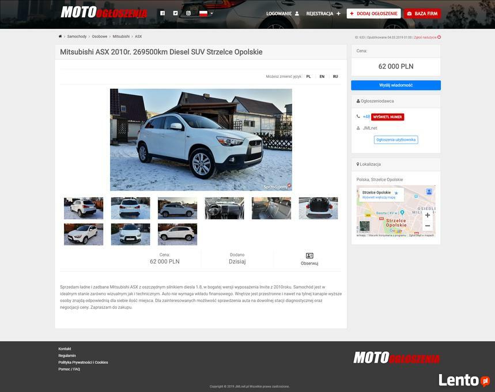Open front view thumbnail in second row
Viewport: 495px width, 392px height.
coord(130,235)
